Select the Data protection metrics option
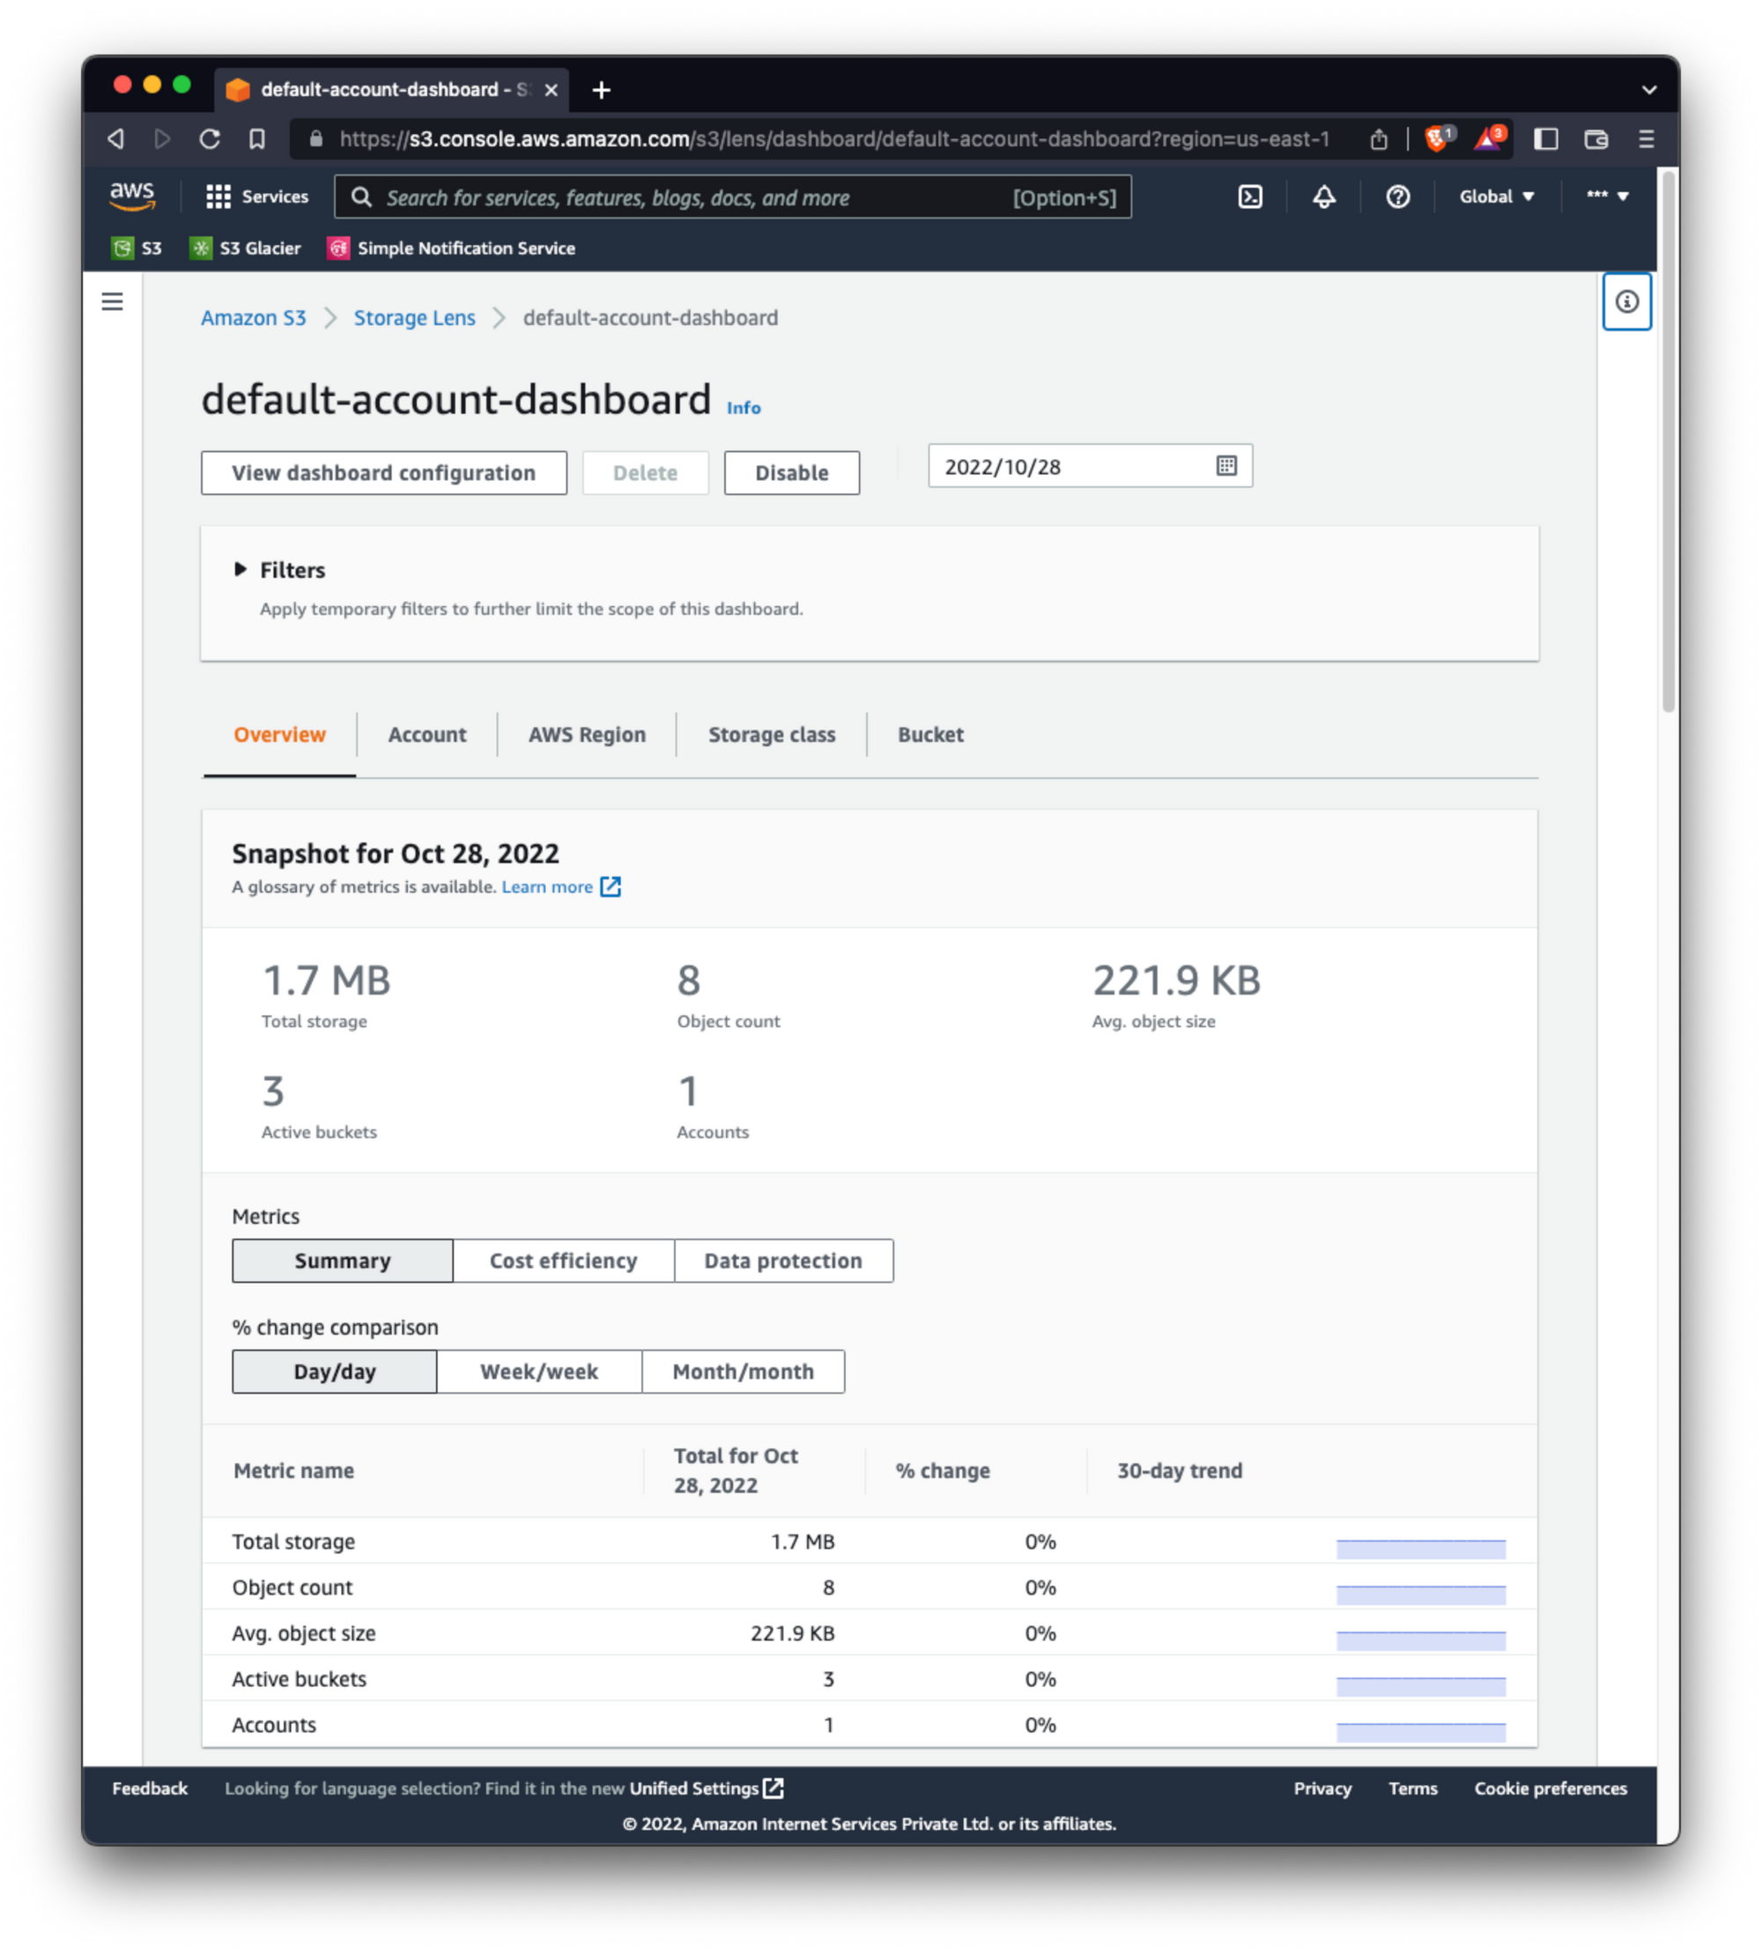The height and width of the screenshot is (1954, 1762). point(783,1260)
